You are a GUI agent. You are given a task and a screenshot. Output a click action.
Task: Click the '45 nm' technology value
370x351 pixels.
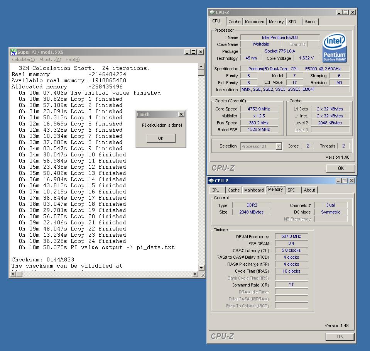point(251,58)
